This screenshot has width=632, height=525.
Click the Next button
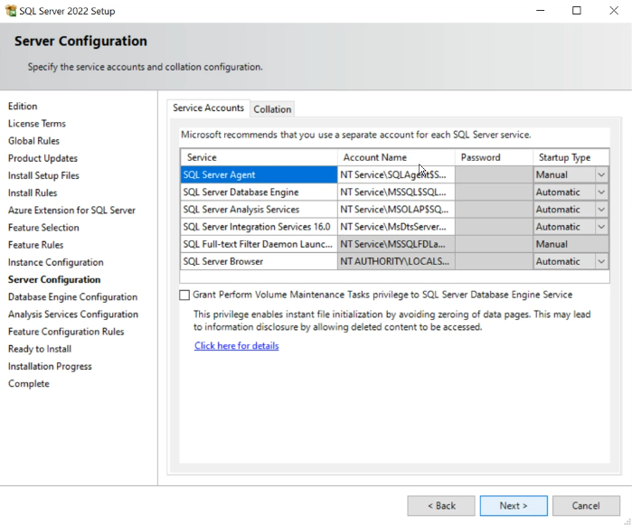tap(514, 506)
